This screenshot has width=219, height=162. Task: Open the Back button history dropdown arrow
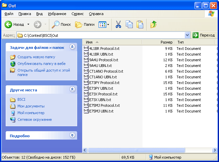coord(28,24)
